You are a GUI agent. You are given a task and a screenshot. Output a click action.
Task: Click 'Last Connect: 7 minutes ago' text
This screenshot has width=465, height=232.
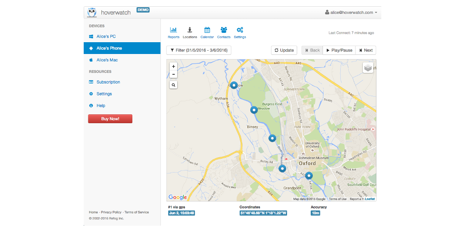[x=351, y=33]
